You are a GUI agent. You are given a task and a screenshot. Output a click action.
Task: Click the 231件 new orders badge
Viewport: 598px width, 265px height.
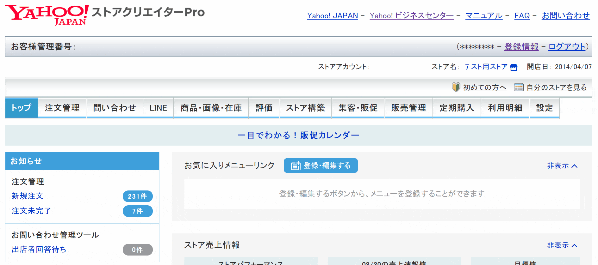click(138, 196)
